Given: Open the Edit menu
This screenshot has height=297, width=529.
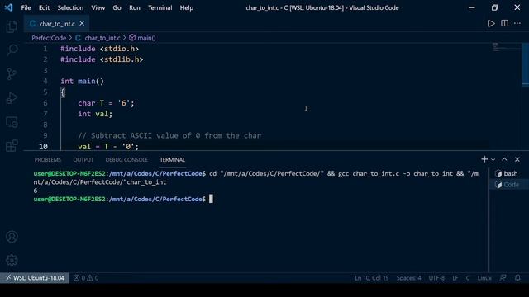Looking at the screenshot, I should (44, 7).
